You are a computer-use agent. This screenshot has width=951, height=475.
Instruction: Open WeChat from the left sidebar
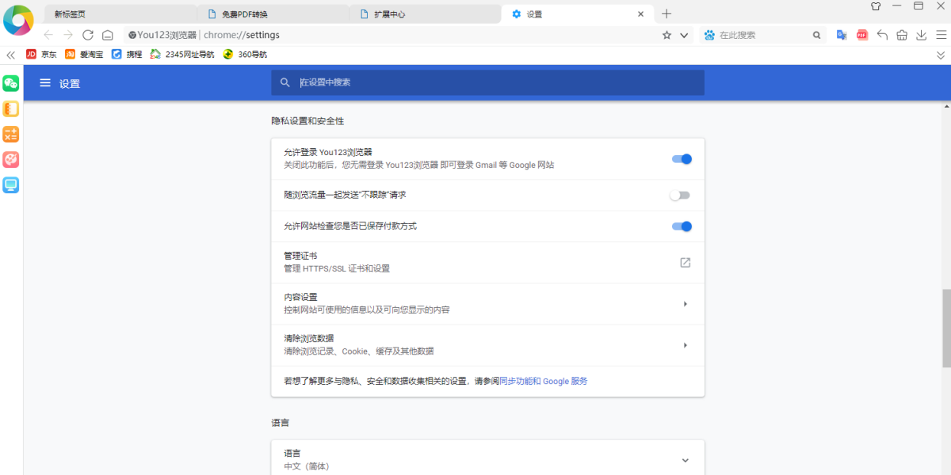coord(11,82)
